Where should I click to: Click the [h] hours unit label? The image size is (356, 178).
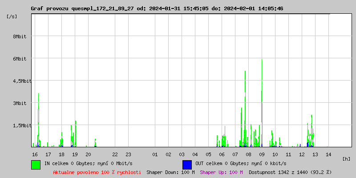click(x=347, y=159)
